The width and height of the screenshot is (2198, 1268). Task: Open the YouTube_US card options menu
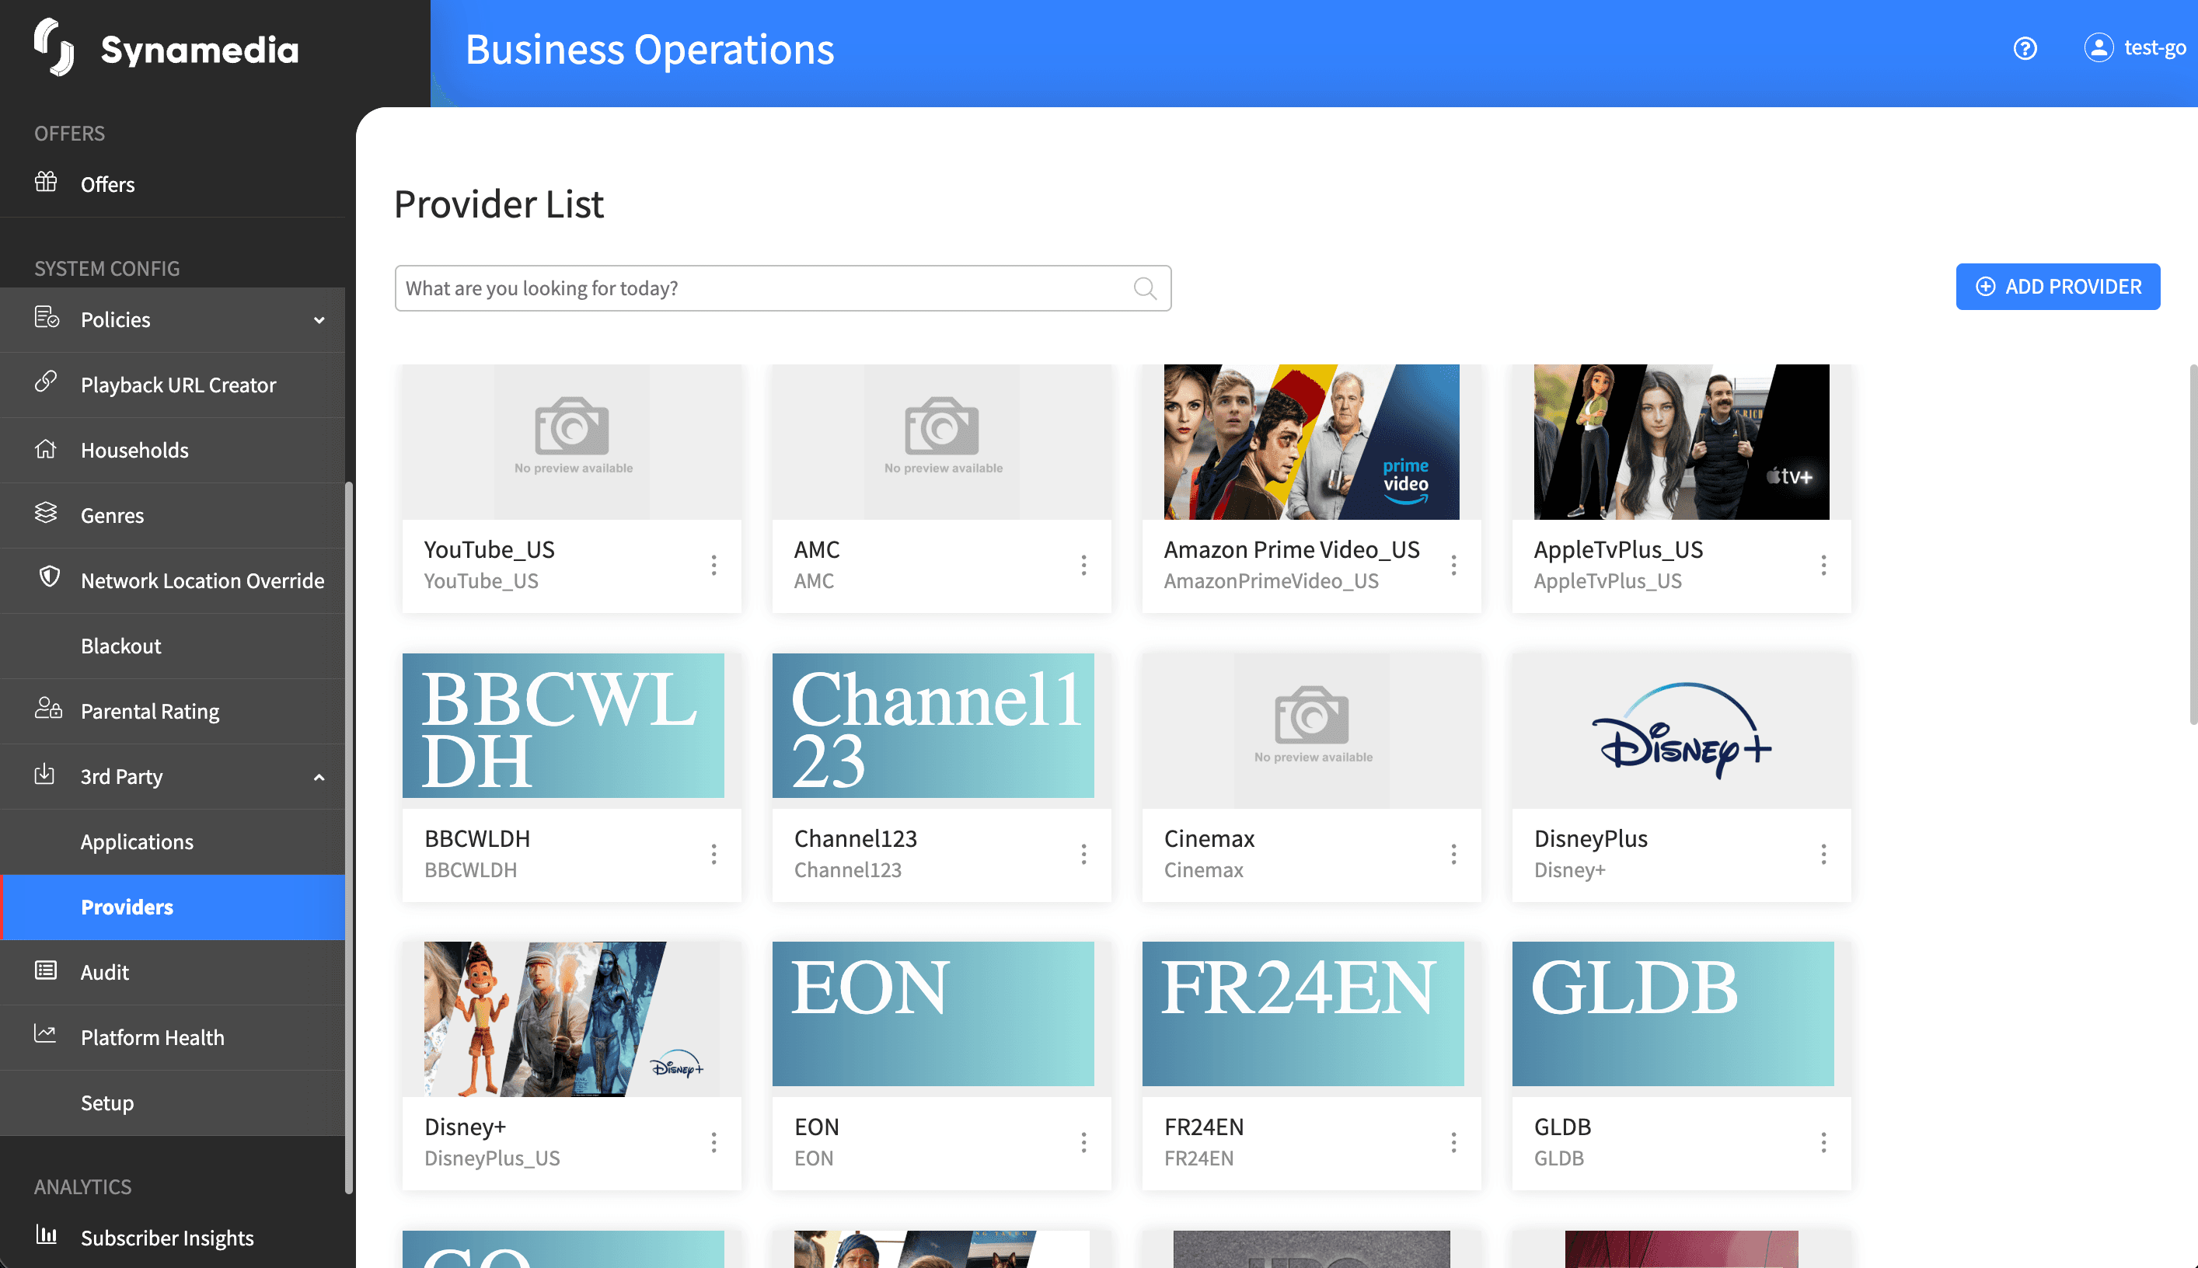point(713,565)
